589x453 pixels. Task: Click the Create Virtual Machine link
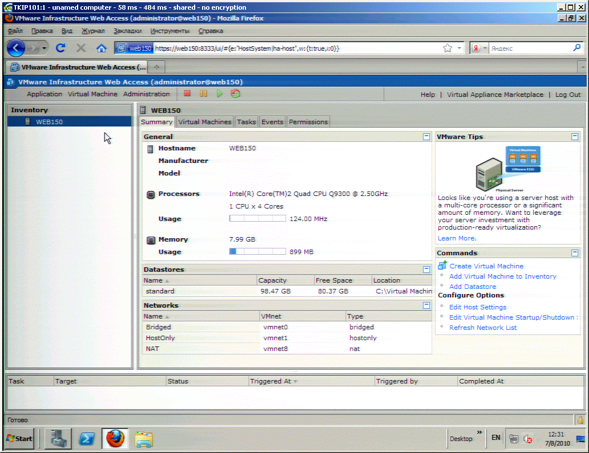pyautogui.click(x=486, y=266)
